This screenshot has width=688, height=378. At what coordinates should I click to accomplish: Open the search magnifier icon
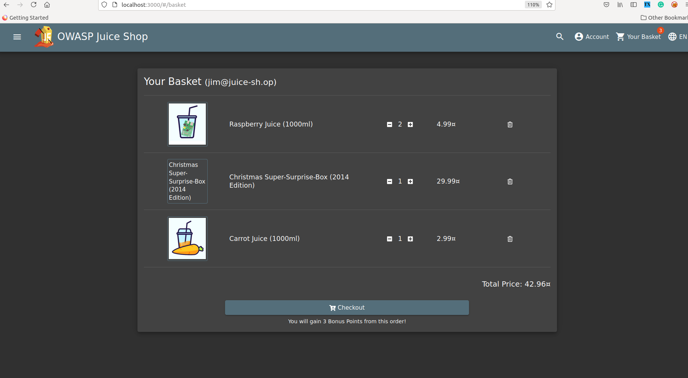560,37
